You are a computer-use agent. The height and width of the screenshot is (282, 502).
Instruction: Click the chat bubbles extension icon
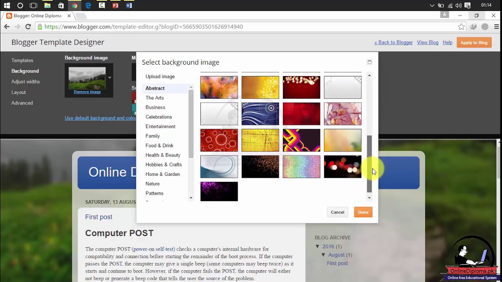coord(473,27)
